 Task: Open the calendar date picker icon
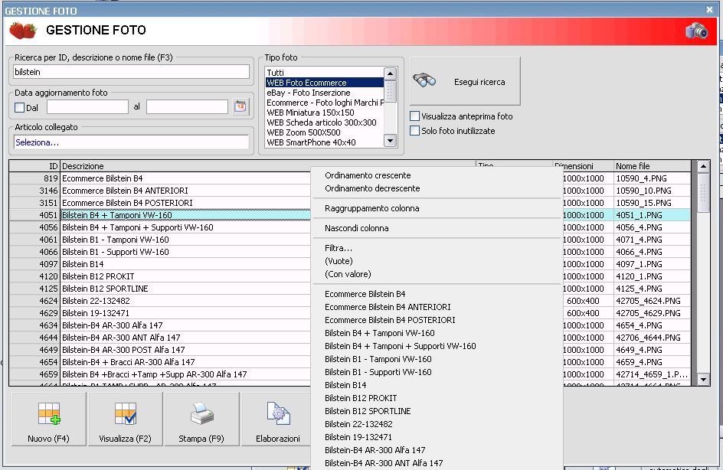click(x=240, y=106)
